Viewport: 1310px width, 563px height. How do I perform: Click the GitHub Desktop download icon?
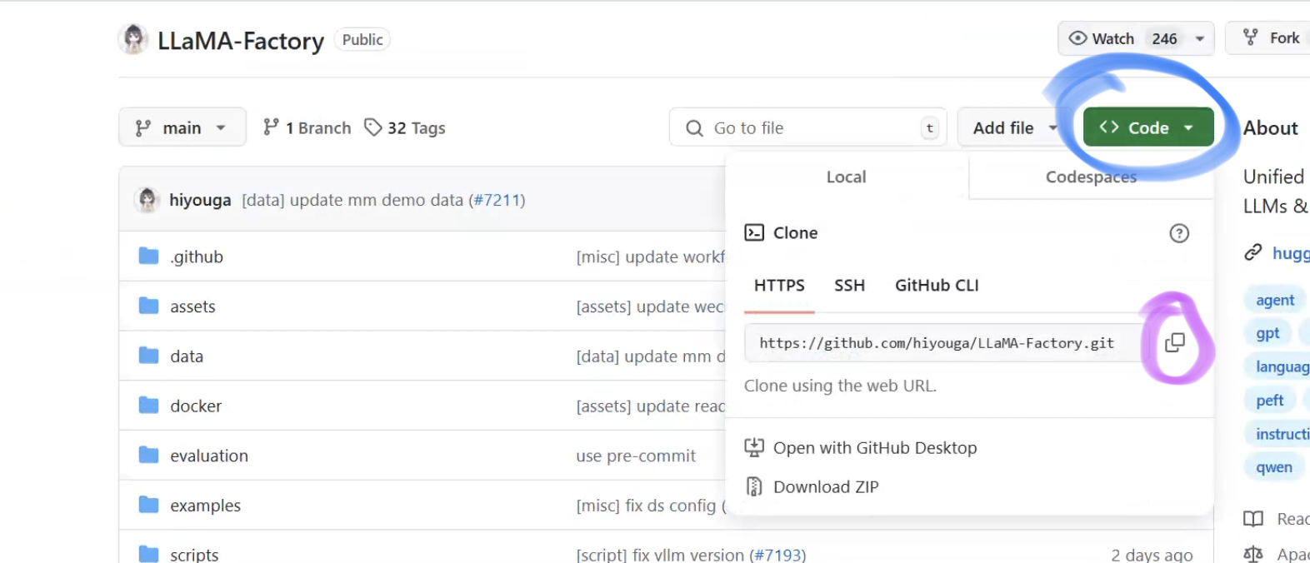754,447
